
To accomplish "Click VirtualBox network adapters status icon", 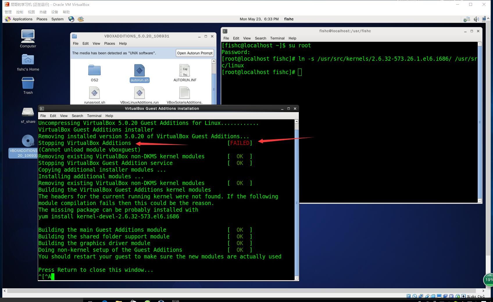I will tap(421, 296).
